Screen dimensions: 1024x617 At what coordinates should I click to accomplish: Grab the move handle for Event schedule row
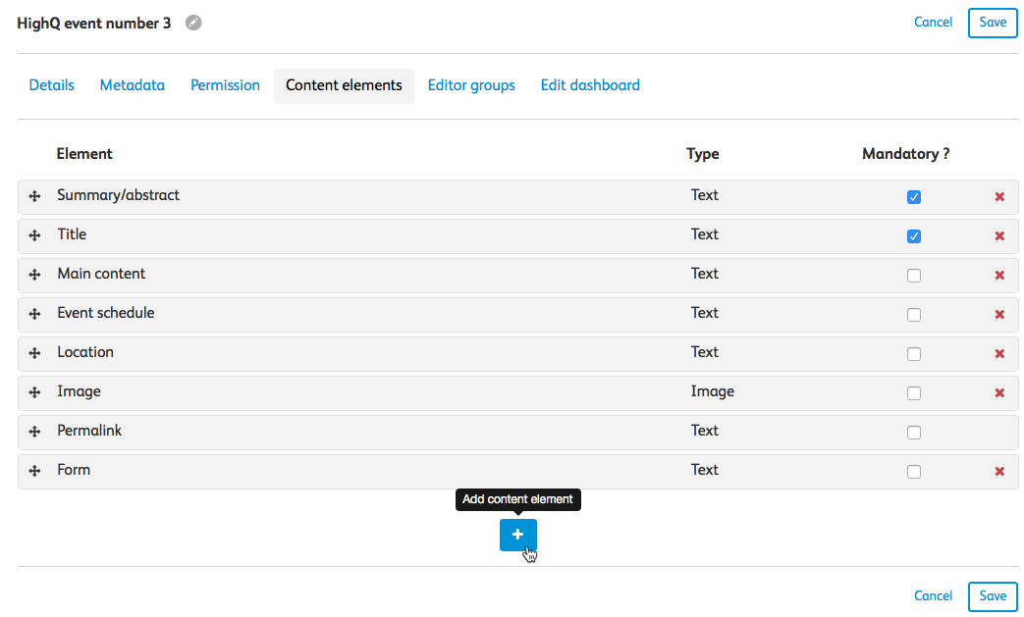pyautogui.click(x=34, y=315)
